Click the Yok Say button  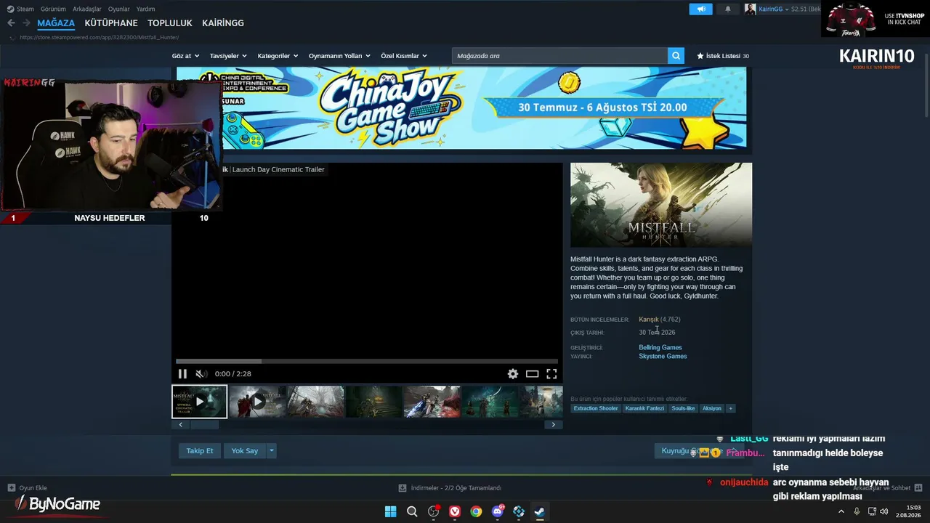coord(245,451)
